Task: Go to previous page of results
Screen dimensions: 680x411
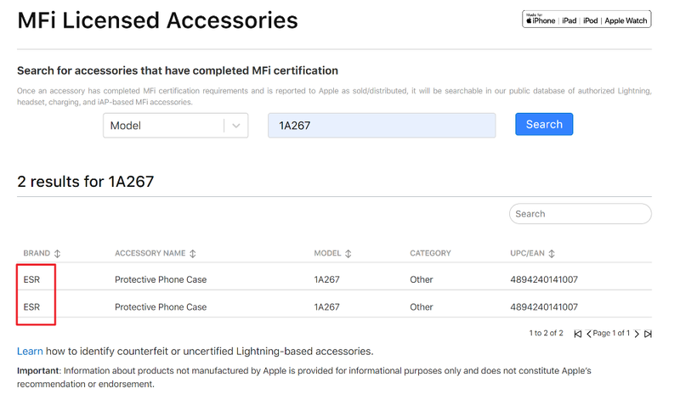Action: (588, 334)
